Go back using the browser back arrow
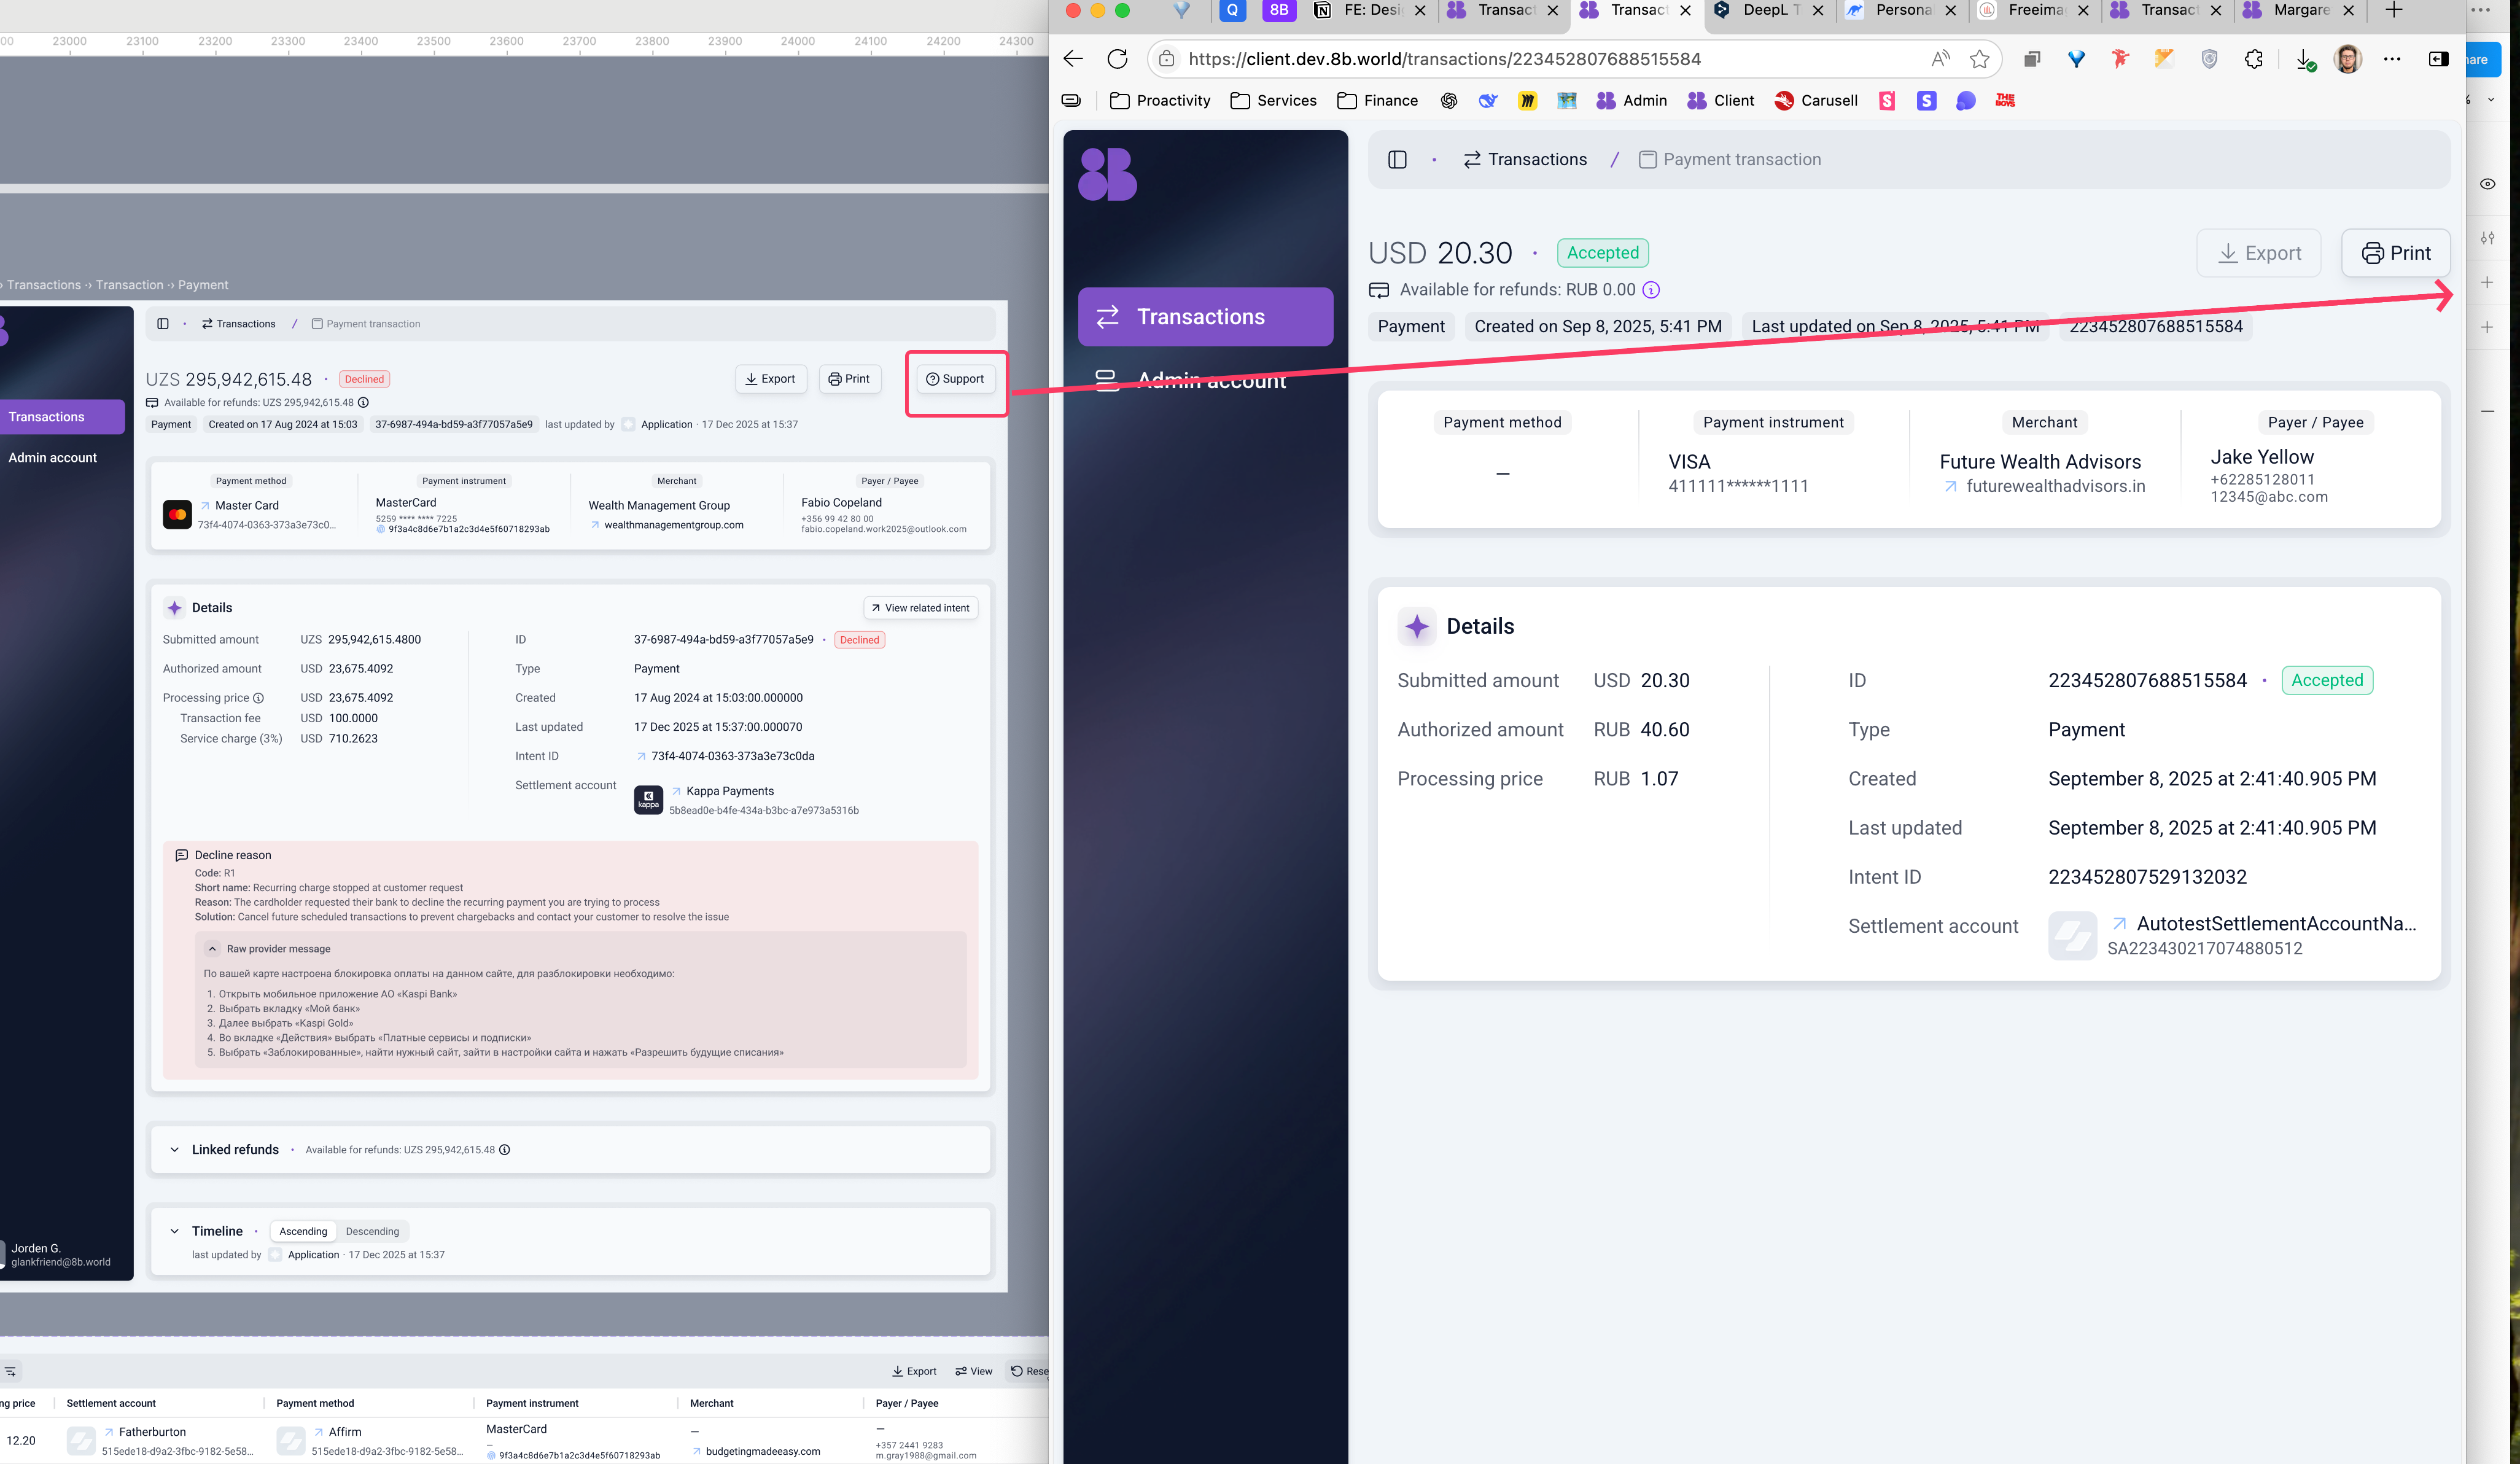Image resolution: width=2520 pixels, height=1464 pixels. (1073, 59)
